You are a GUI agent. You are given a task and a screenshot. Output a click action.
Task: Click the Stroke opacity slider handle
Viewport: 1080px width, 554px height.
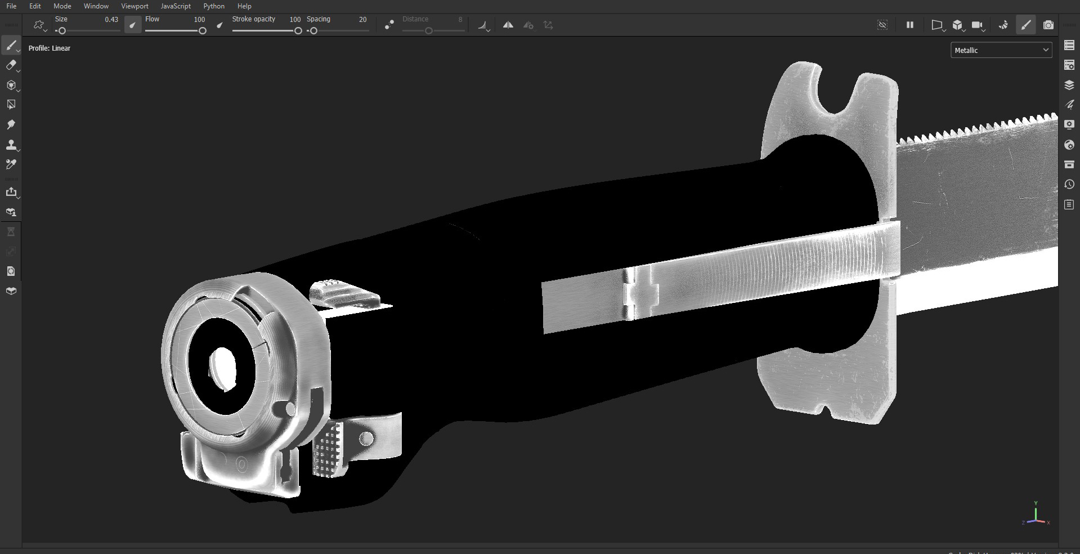click(298, 31)
